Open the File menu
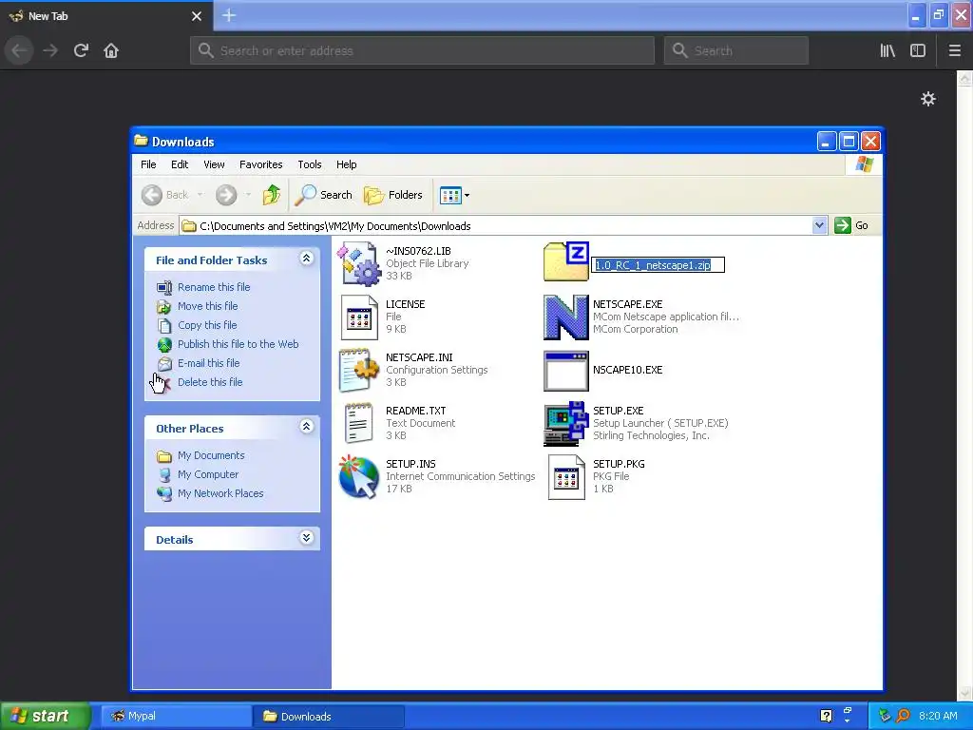 tap(148, 164)
